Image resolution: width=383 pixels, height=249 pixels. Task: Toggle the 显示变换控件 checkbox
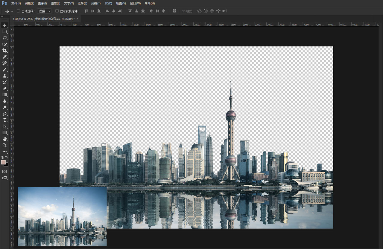57,11
